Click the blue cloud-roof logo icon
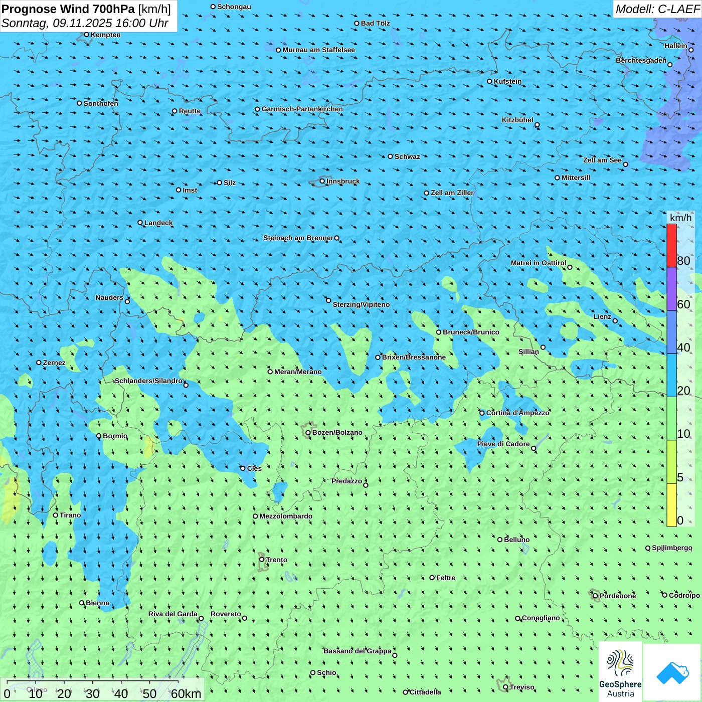Screen dimensions: 702x702 pyautogui.click(x=672, y=672)
